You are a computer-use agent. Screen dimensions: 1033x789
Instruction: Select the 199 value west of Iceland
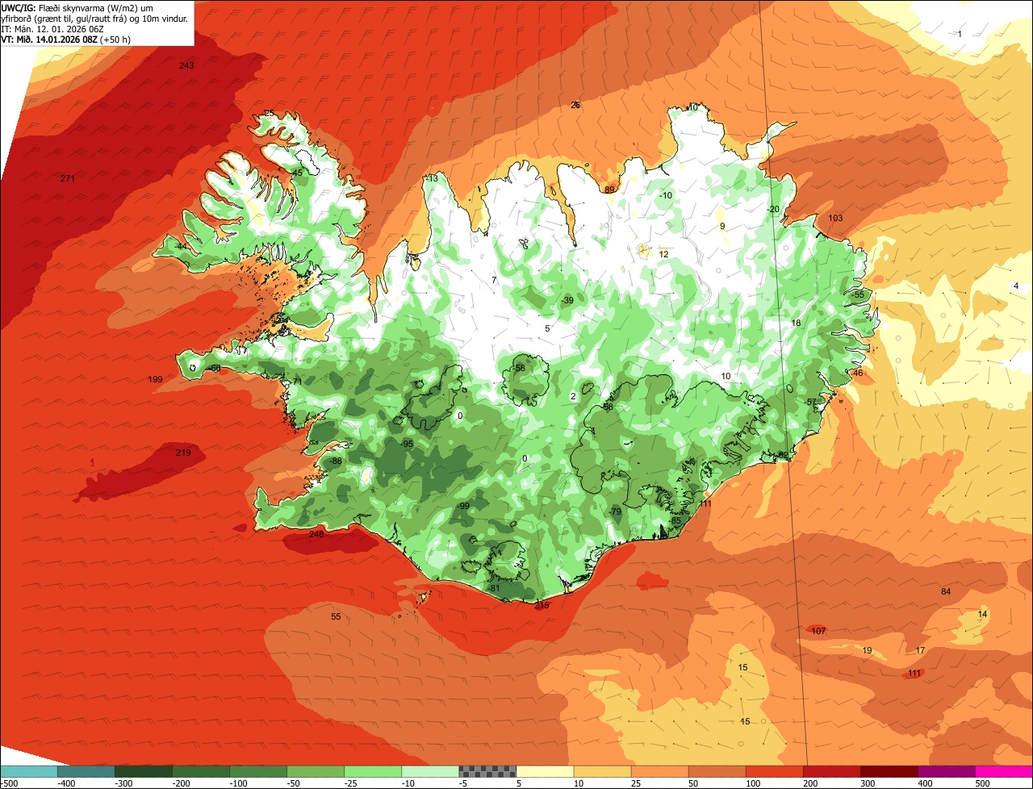(156, 379)
